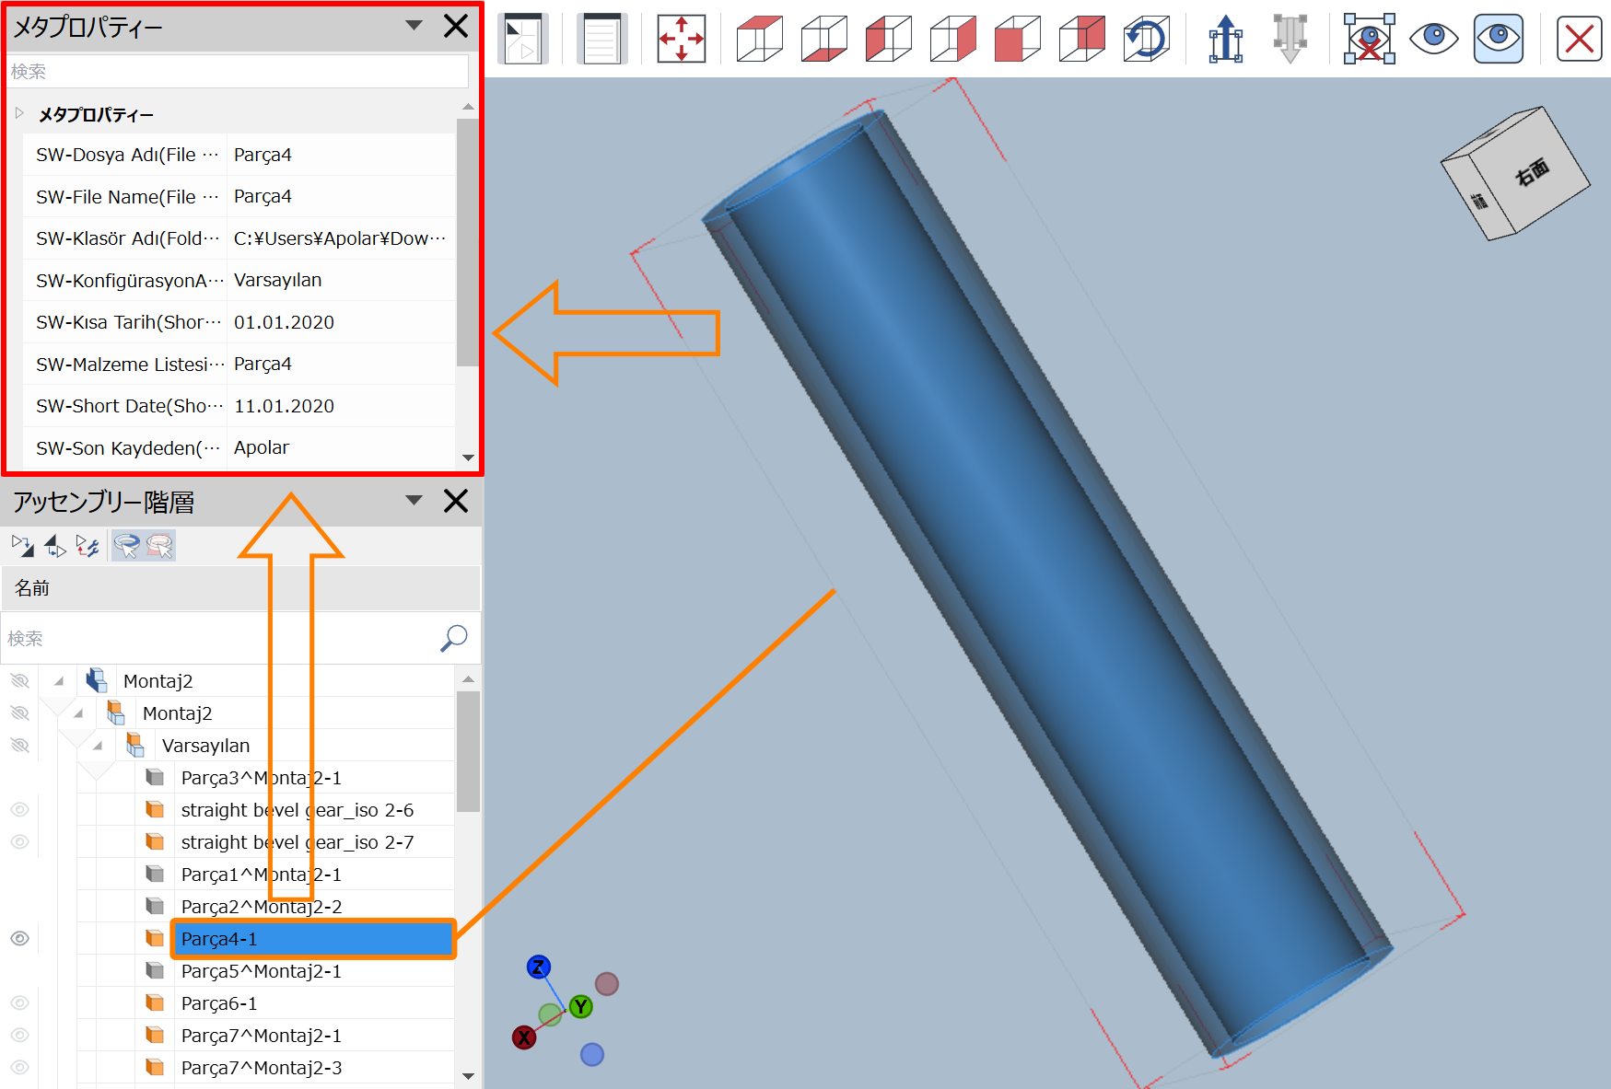Toggle visibility eye for Parça6-1
Viewport: 1611px width, 1089px height.
click(x=19, y=1003)
